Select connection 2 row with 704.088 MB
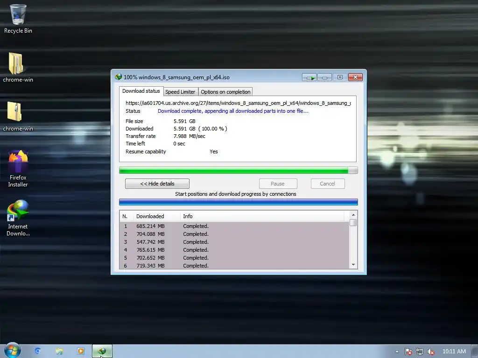 point(234,234)
